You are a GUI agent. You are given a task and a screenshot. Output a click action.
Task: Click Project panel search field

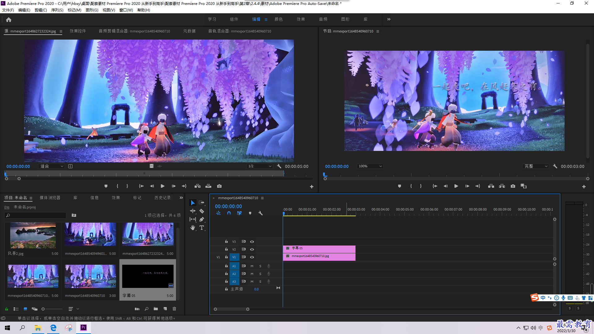click(35, 215)
